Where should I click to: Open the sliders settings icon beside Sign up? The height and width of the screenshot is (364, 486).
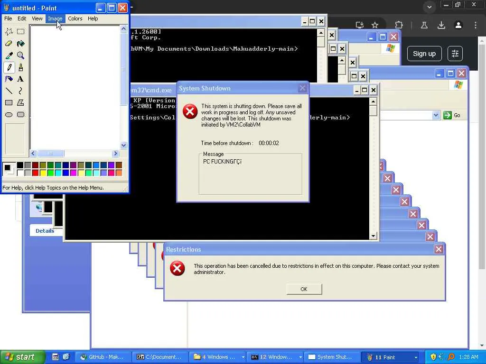pyautogui.click(x=455, y=54)
